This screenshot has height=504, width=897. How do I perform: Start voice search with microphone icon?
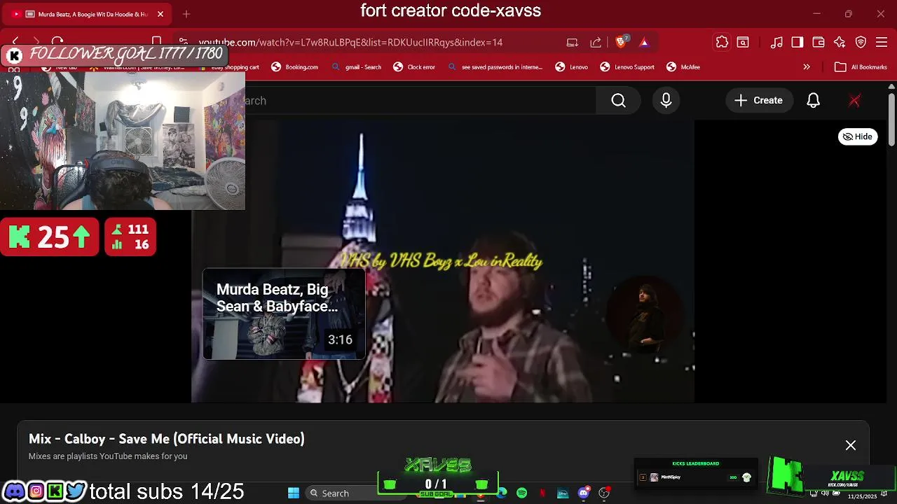(666, 101)
